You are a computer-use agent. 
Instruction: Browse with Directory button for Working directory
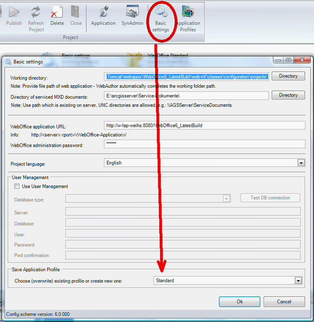click(x=288, y=76)
